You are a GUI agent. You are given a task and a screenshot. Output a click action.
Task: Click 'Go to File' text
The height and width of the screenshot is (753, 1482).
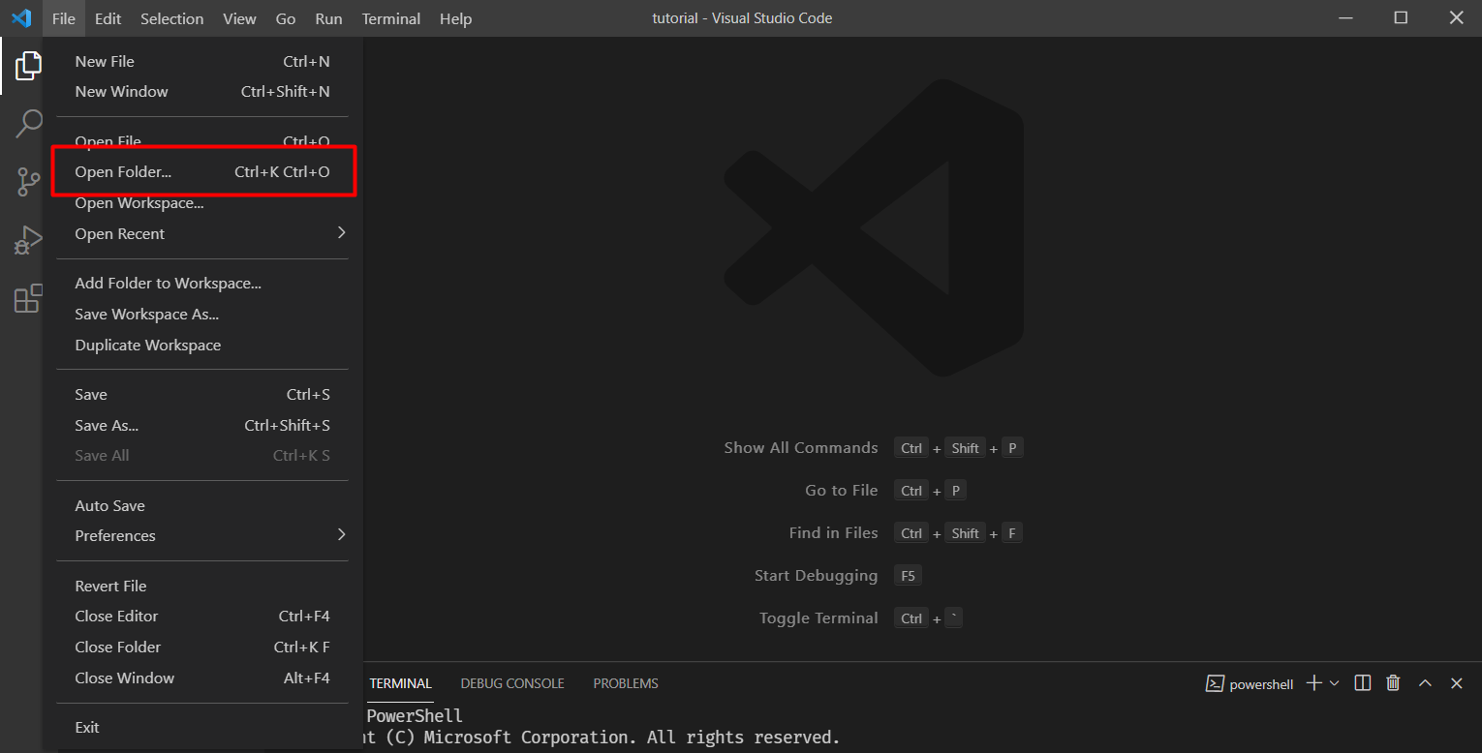click(x=842, y=491)
